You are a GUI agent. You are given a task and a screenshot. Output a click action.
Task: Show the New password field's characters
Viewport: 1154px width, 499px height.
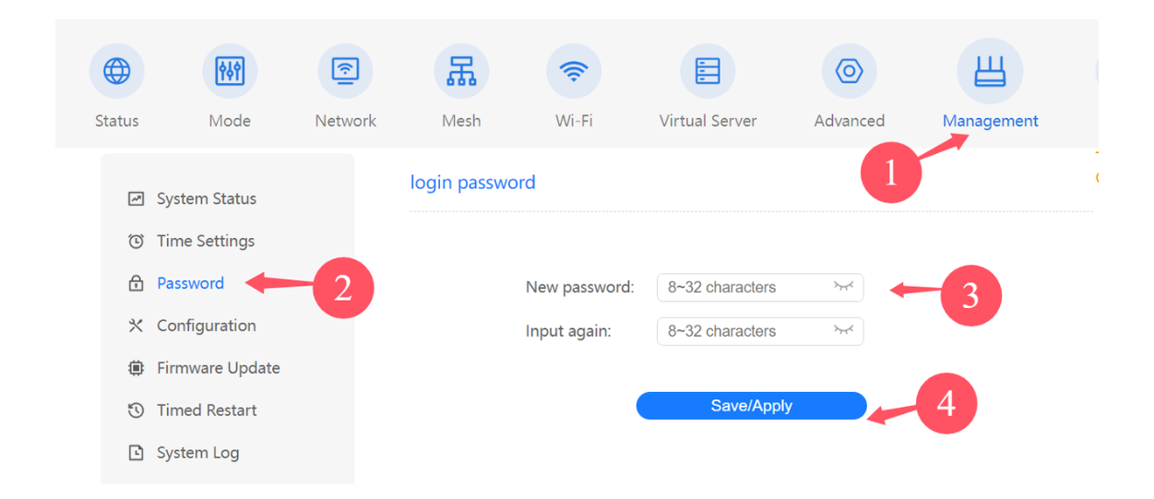tap(843, 287)
